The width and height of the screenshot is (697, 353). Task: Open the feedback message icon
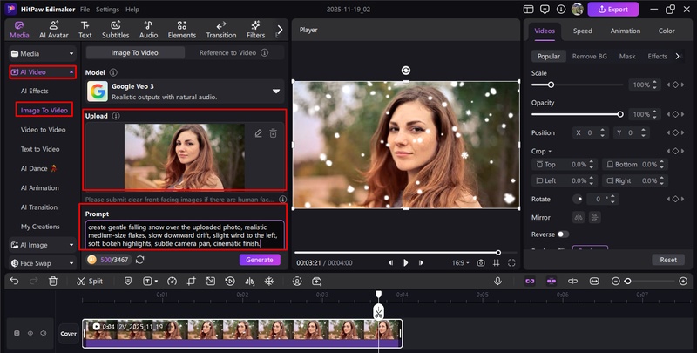545,9
